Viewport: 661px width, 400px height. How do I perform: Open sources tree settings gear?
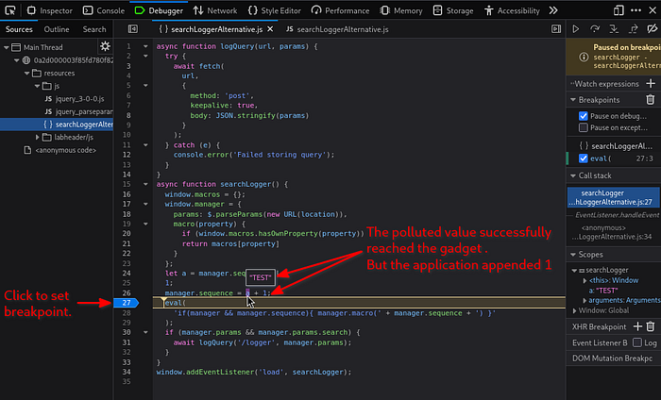coord(105,46)
